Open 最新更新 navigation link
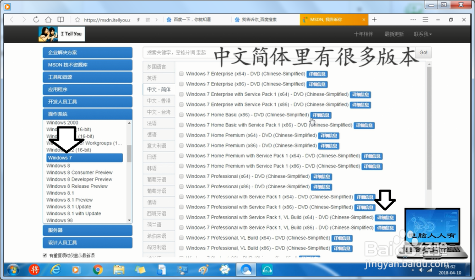475x280 pixels. 394,34
